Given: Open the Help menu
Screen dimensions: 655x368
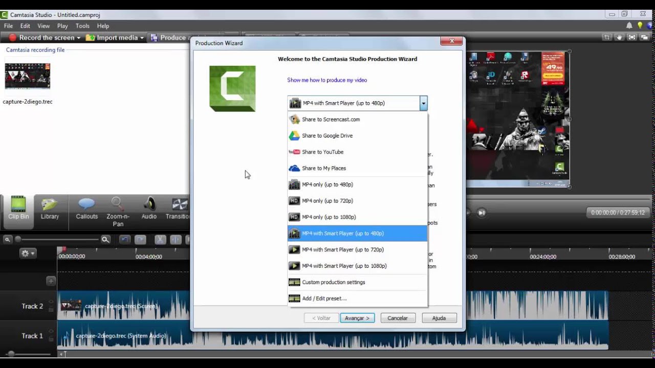Looking at the screenshot, I should tap(103, 26).
